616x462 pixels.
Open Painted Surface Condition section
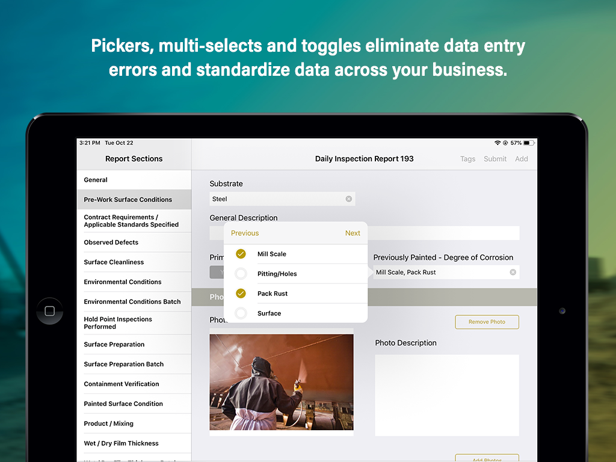click(x=134, y=404)
